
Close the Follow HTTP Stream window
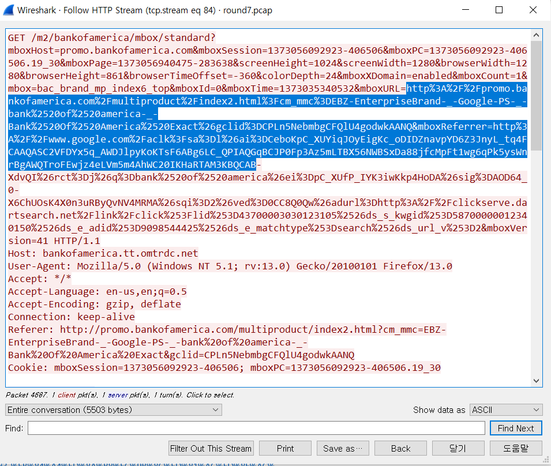(x=533, y=10)
